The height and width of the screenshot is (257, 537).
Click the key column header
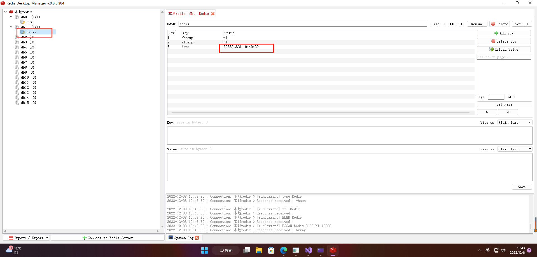pyautogui.click(x=202, y=33)
